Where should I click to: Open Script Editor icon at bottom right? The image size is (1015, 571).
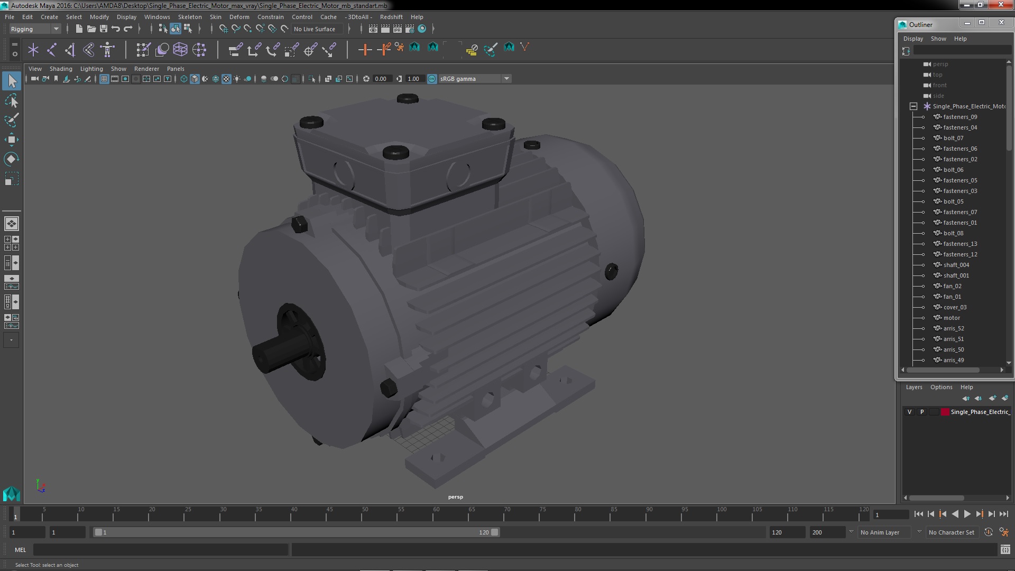pyautogui.click(x=1005, y=550)
